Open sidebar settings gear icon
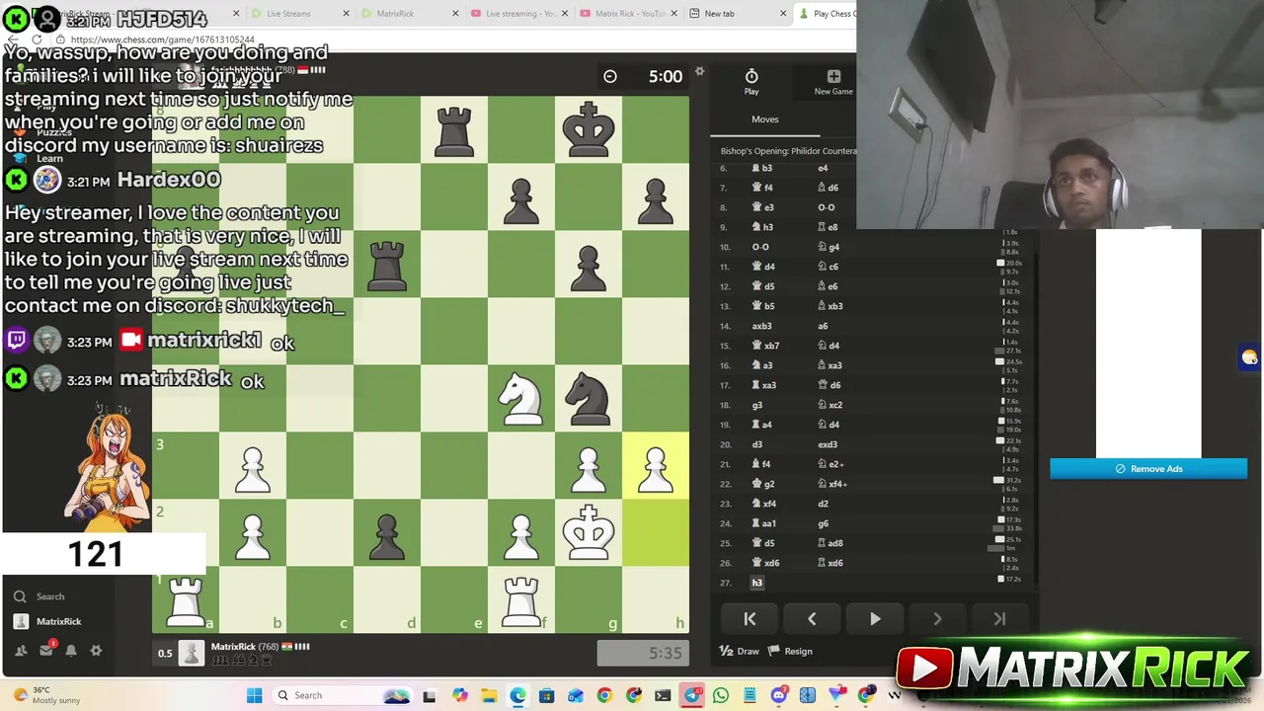 point(96,651)
